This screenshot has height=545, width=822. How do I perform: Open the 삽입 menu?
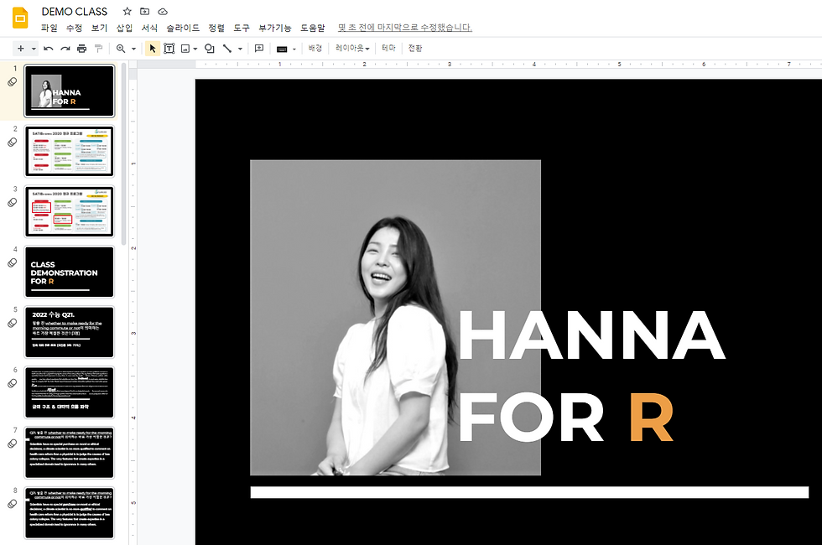pyautogui.click(x=124, y=28)
